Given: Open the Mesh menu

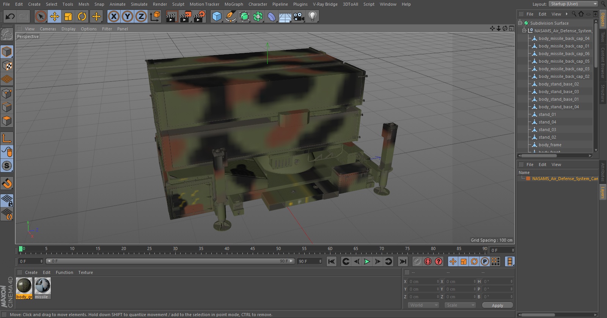Looking at the screenshot, I should coord(83,4).
